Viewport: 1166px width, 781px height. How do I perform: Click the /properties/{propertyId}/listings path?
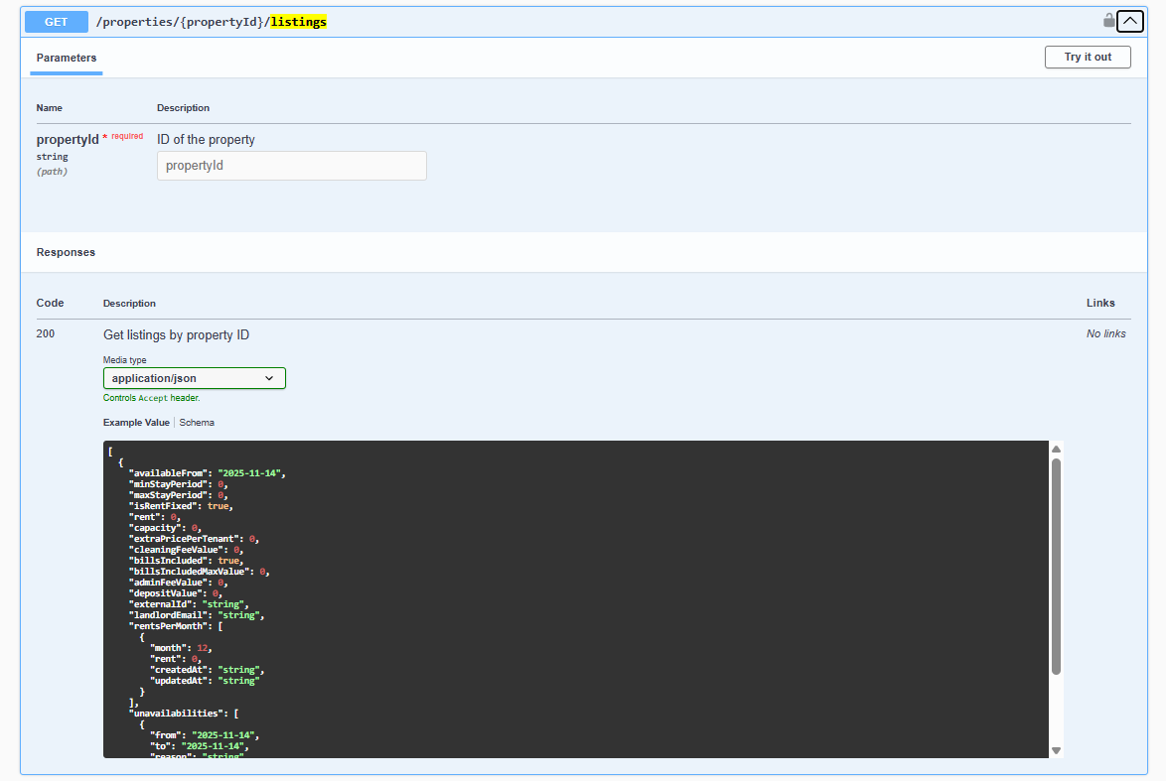(212, 22)
